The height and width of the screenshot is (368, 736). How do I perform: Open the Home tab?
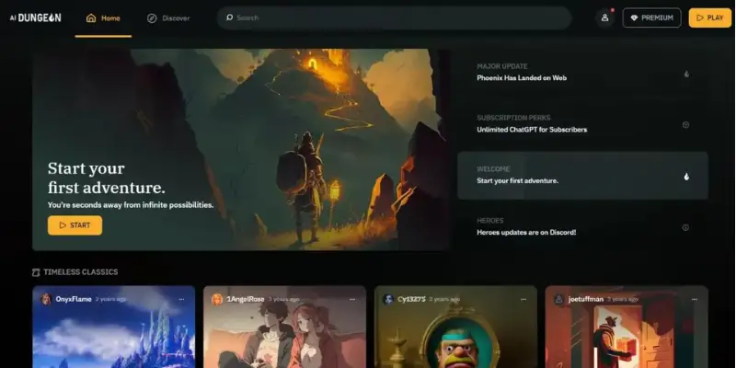(x=103, y=18)
